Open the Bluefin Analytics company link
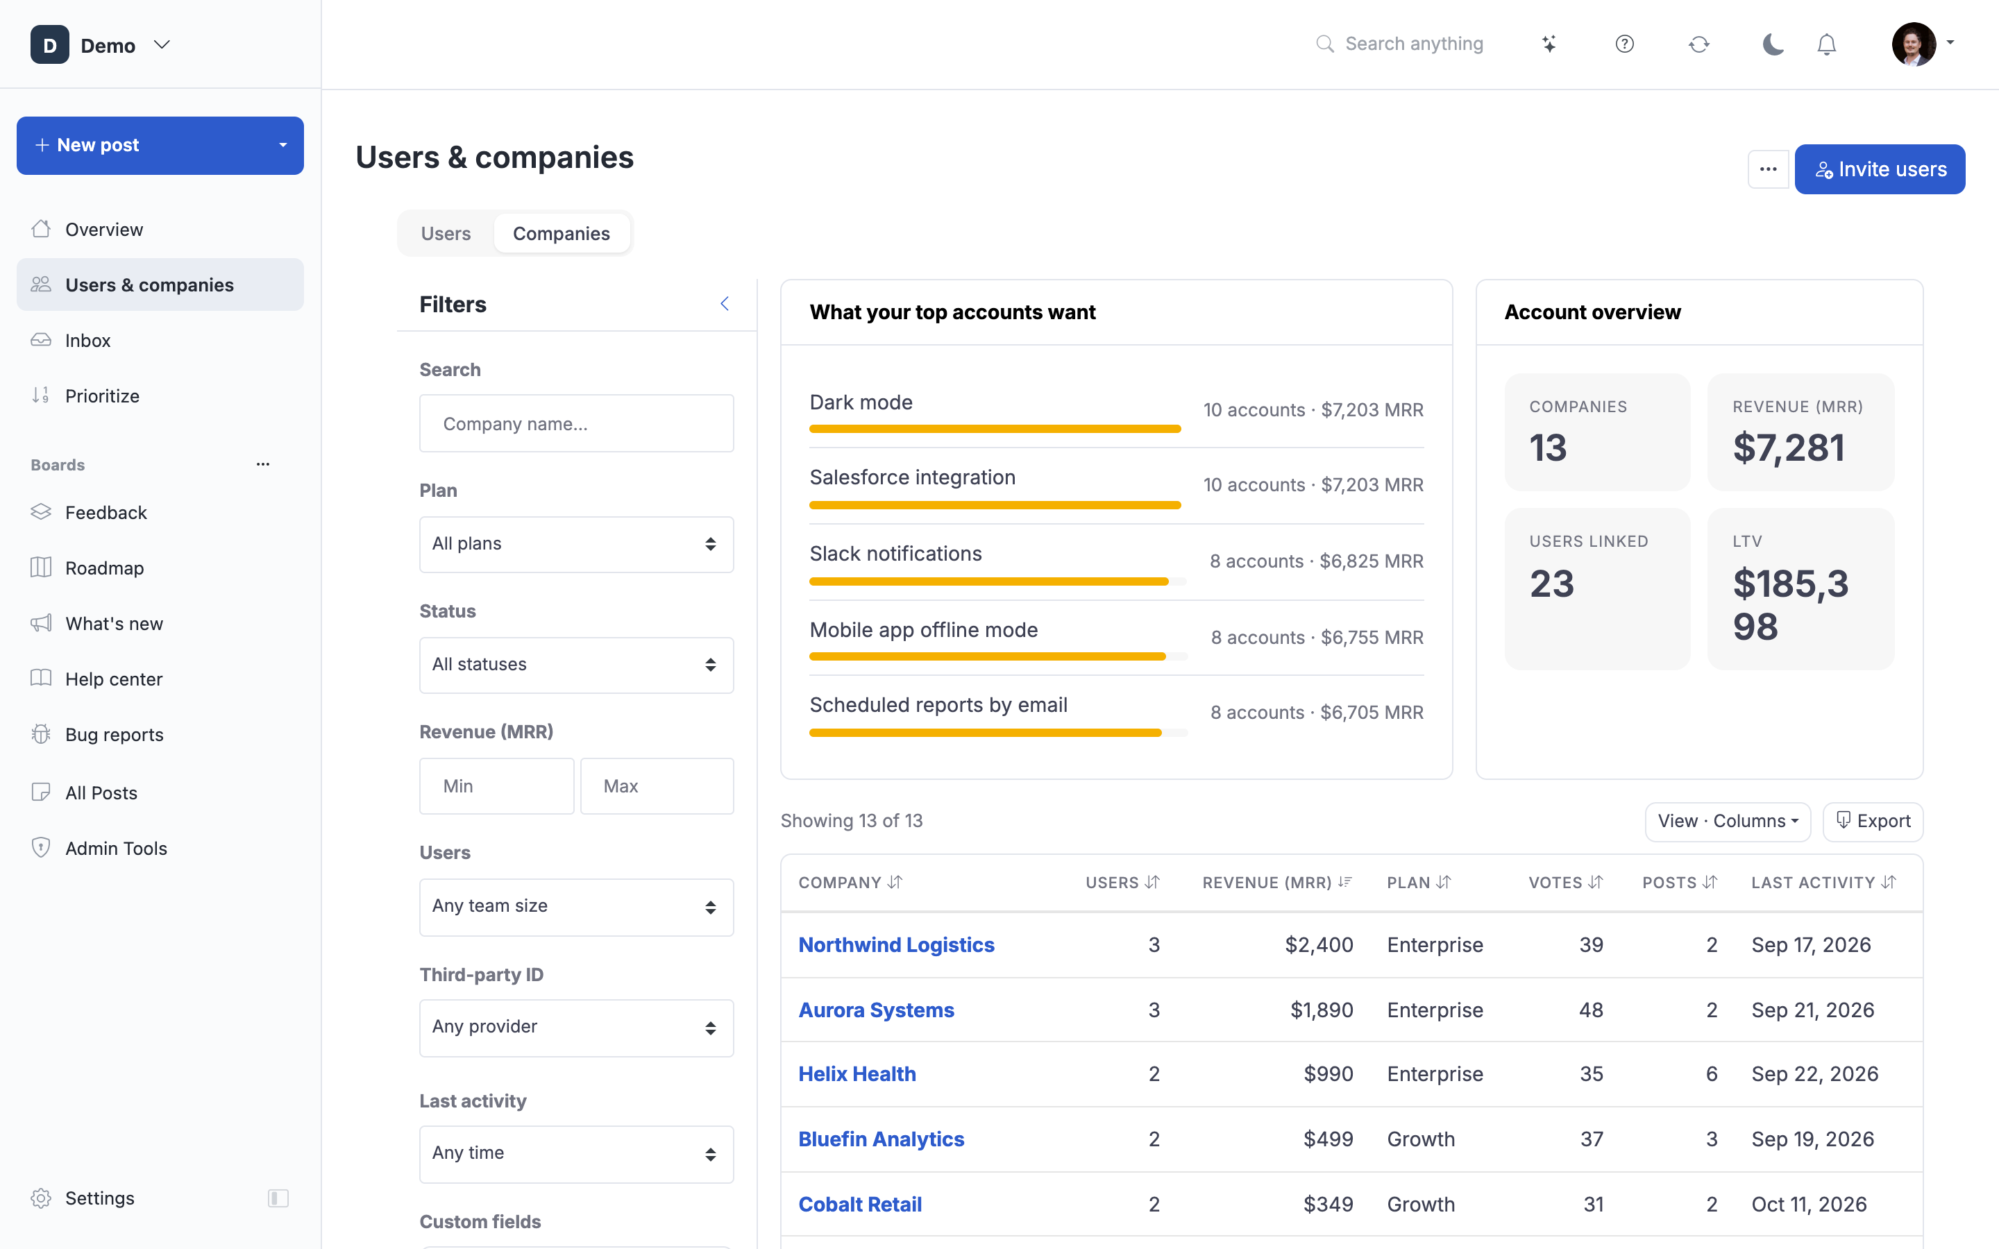This screenshot has height=1249, width=1999. [882, 1139]
